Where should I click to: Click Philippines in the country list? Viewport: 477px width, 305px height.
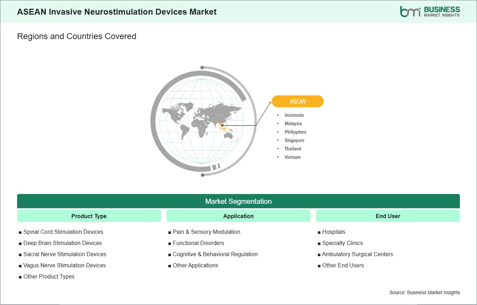point(295,132)
